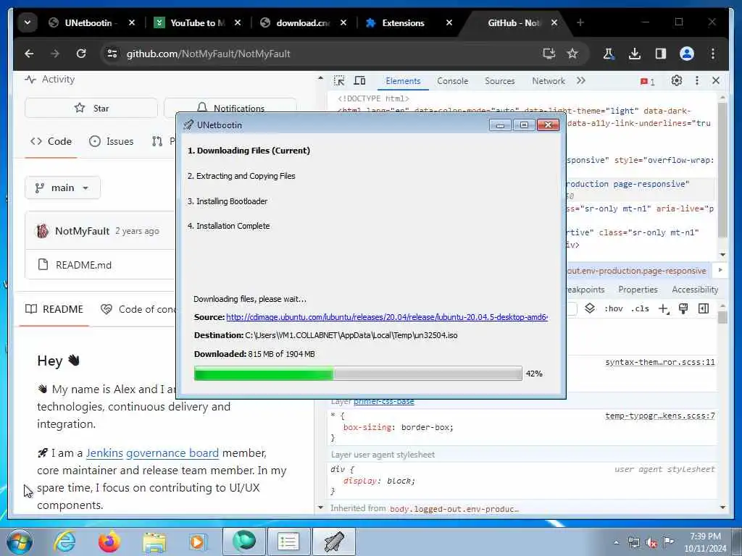
Task: Click the UNetbootin download progress bar
Action: coord(358,374)
